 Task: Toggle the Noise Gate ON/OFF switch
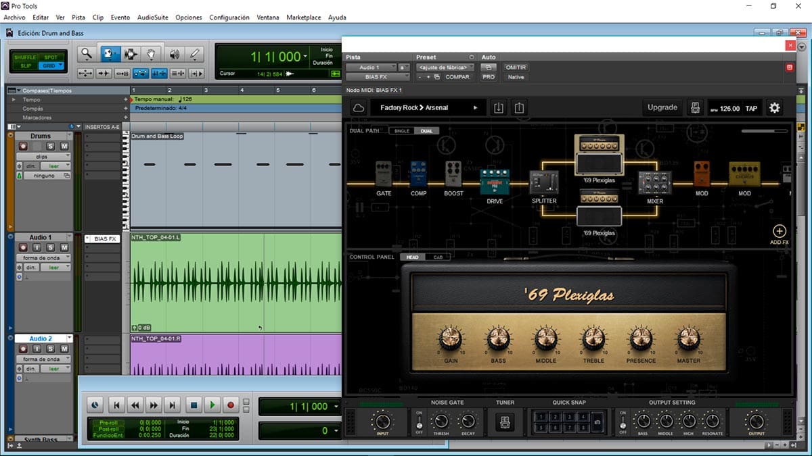pos(419,422)
